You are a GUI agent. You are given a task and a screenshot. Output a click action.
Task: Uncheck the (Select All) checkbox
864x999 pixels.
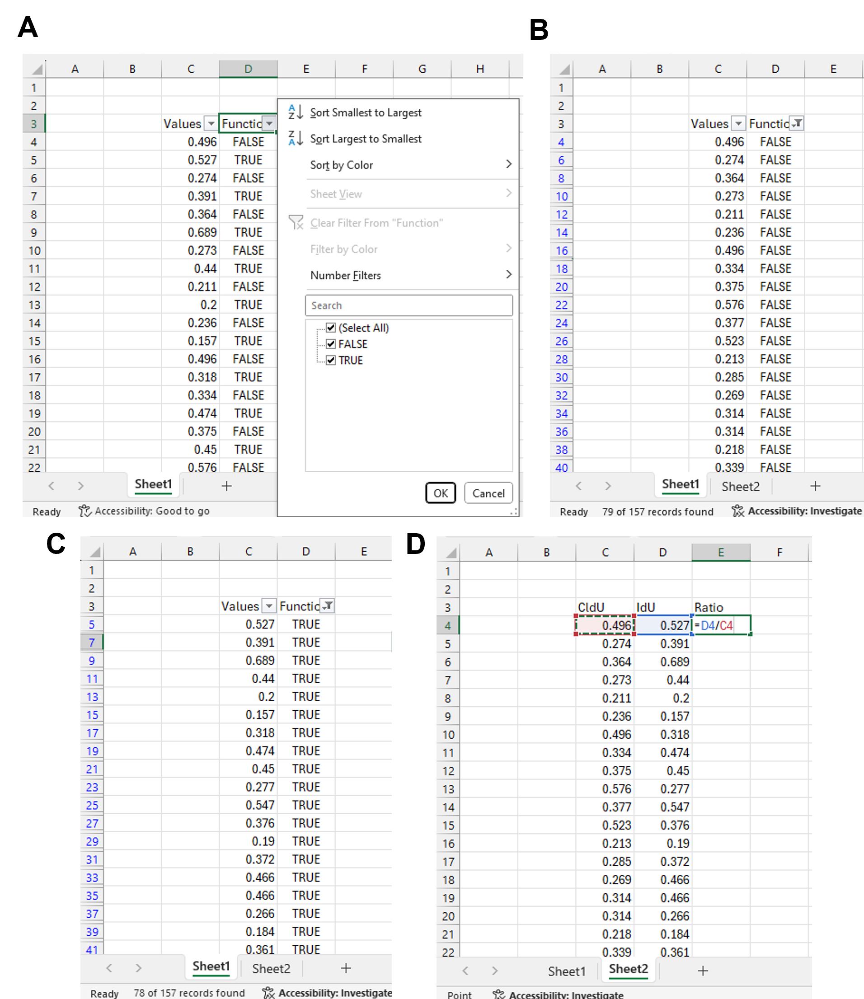point(331,328)
